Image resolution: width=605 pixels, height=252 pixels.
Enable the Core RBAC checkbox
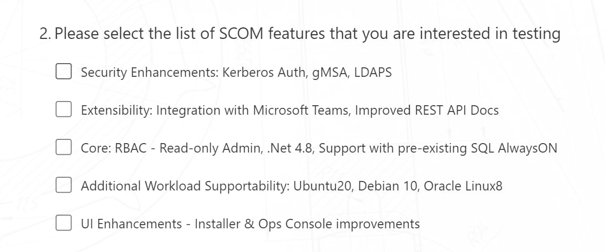tap(64, 148)
